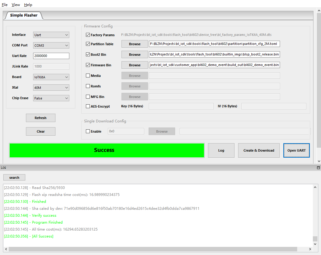Open the Xtal frequency dropdown
The image size is (321, 255).
coord(51,87)
